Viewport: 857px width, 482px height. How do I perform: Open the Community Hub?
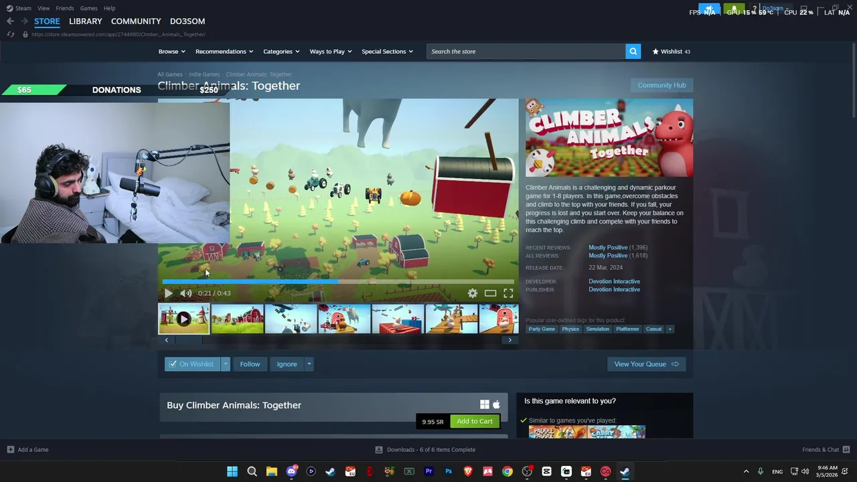coord(661,85)
